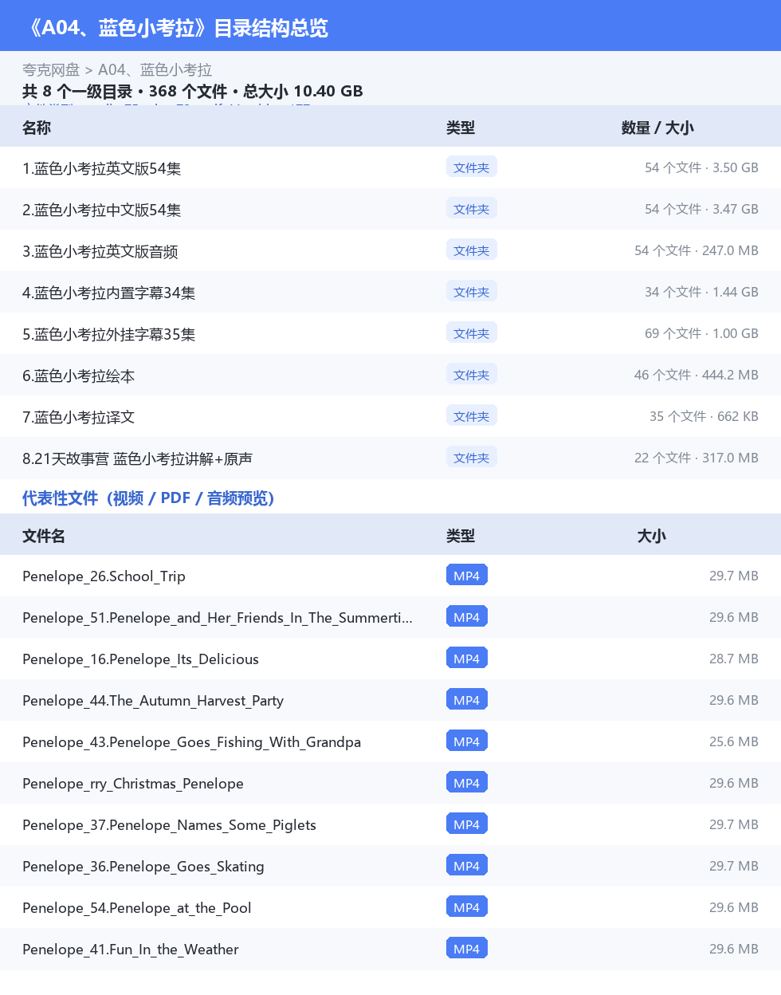Click 类型 header in file table
Viewport: 781px width, 995px height.
click(x=461, y=536)
